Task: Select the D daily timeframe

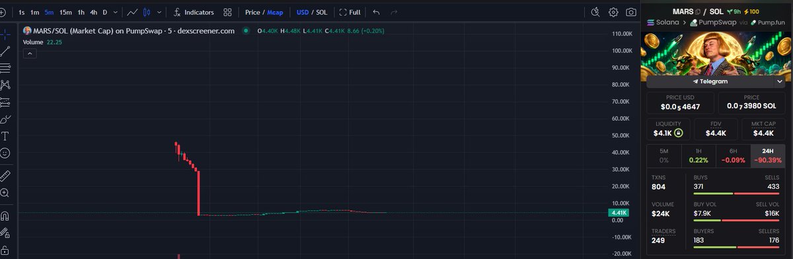Action: [104, 12]
